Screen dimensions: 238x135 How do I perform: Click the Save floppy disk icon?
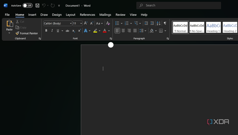pos(37,5)
